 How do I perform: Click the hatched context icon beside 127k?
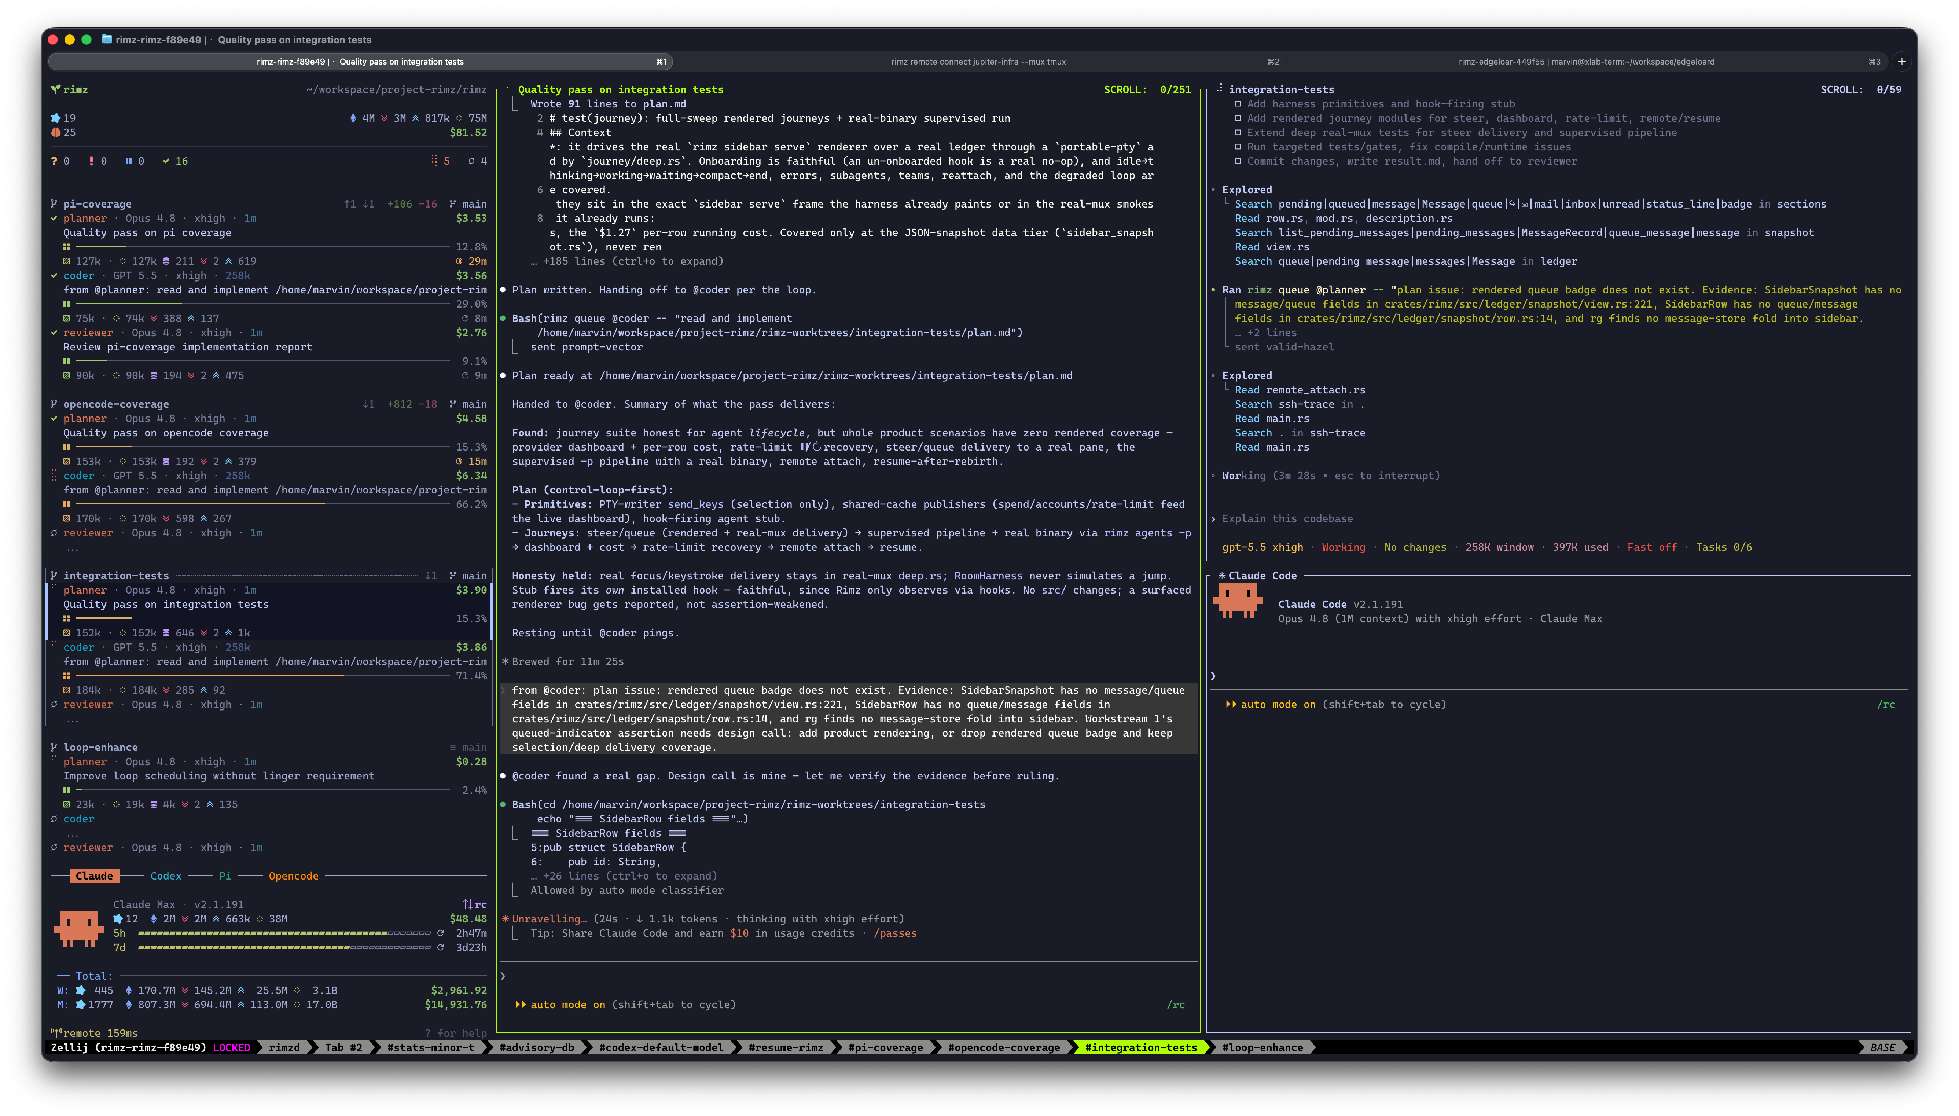point(67,261)
